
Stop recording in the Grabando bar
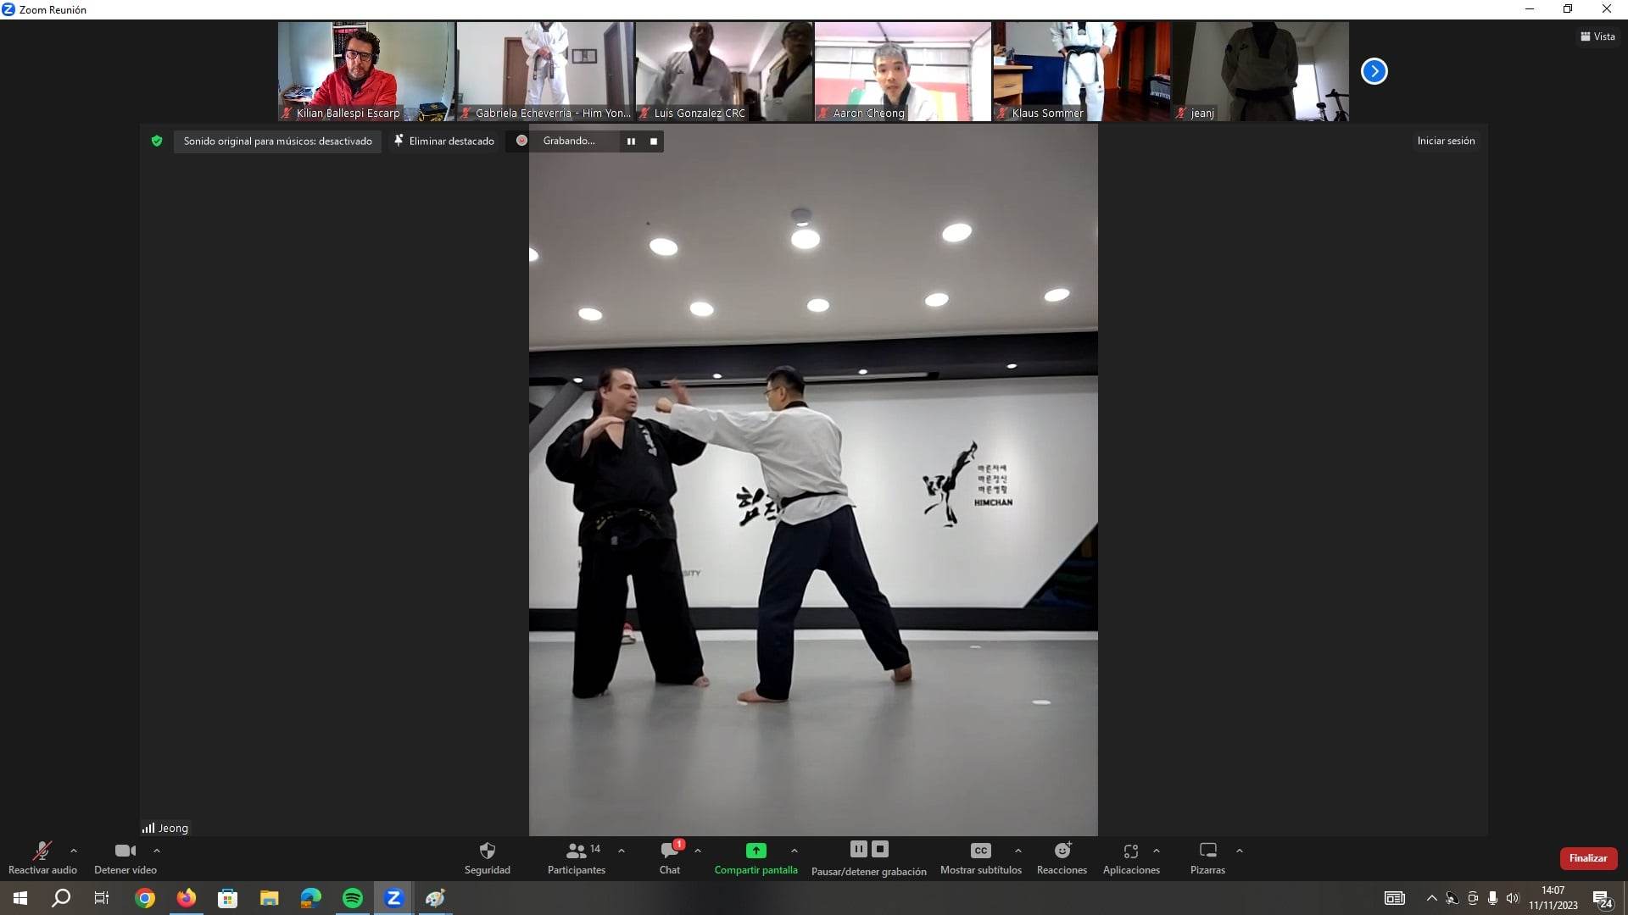tap(654, 141)
